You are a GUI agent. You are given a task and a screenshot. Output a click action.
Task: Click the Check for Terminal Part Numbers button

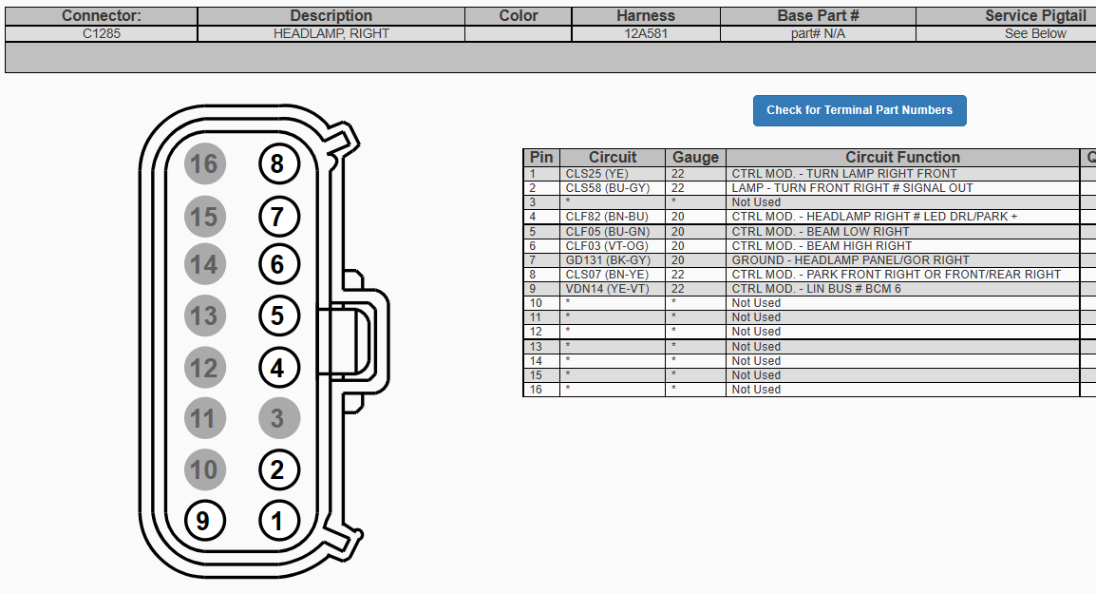[x=859, y=110]
